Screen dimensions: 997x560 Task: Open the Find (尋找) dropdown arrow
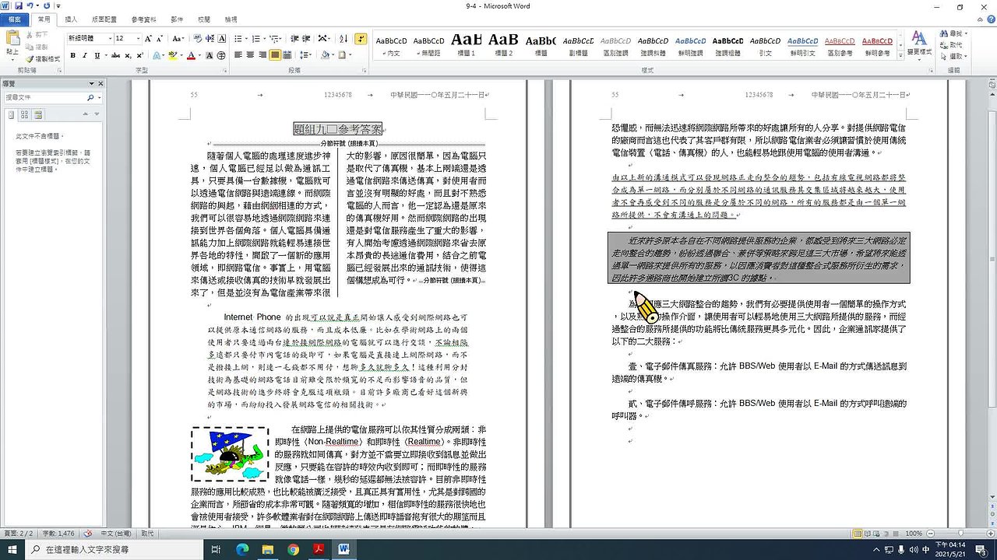[x=967, y=34]
